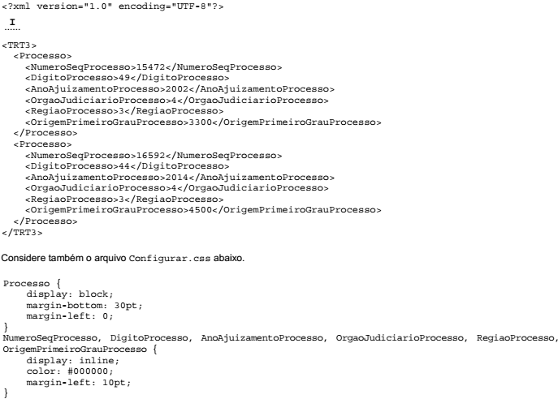Click the XML version declaration line

pos(113,6)
